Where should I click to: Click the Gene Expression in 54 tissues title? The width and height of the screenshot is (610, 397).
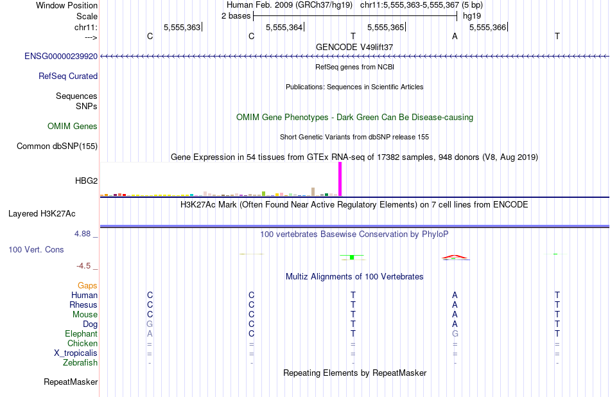point(354,157)
